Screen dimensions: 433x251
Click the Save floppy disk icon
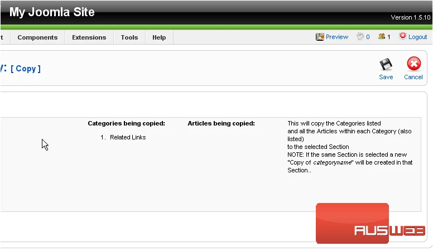pyautogui.click(x=386, y=64)
